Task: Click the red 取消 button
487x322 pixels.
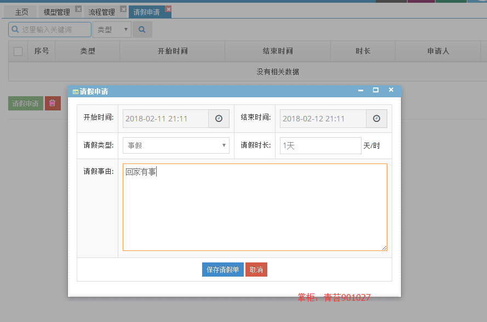Action: (x=256, y=270)
